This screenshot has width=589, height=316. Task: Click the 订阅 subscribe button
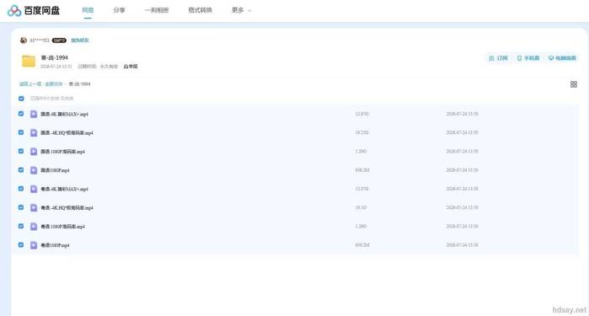499,58
